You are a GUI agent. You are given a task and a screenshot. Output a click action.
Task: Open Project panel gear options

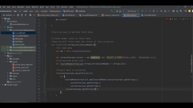(x=30, y=15)
